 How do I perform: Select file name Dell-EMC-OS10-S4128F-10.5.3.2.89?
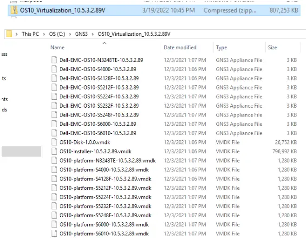(x=99, y=78)
